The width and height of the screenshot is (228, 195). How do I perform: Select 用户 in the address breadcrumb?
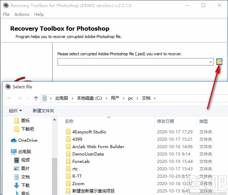click(x=115, y=98)
